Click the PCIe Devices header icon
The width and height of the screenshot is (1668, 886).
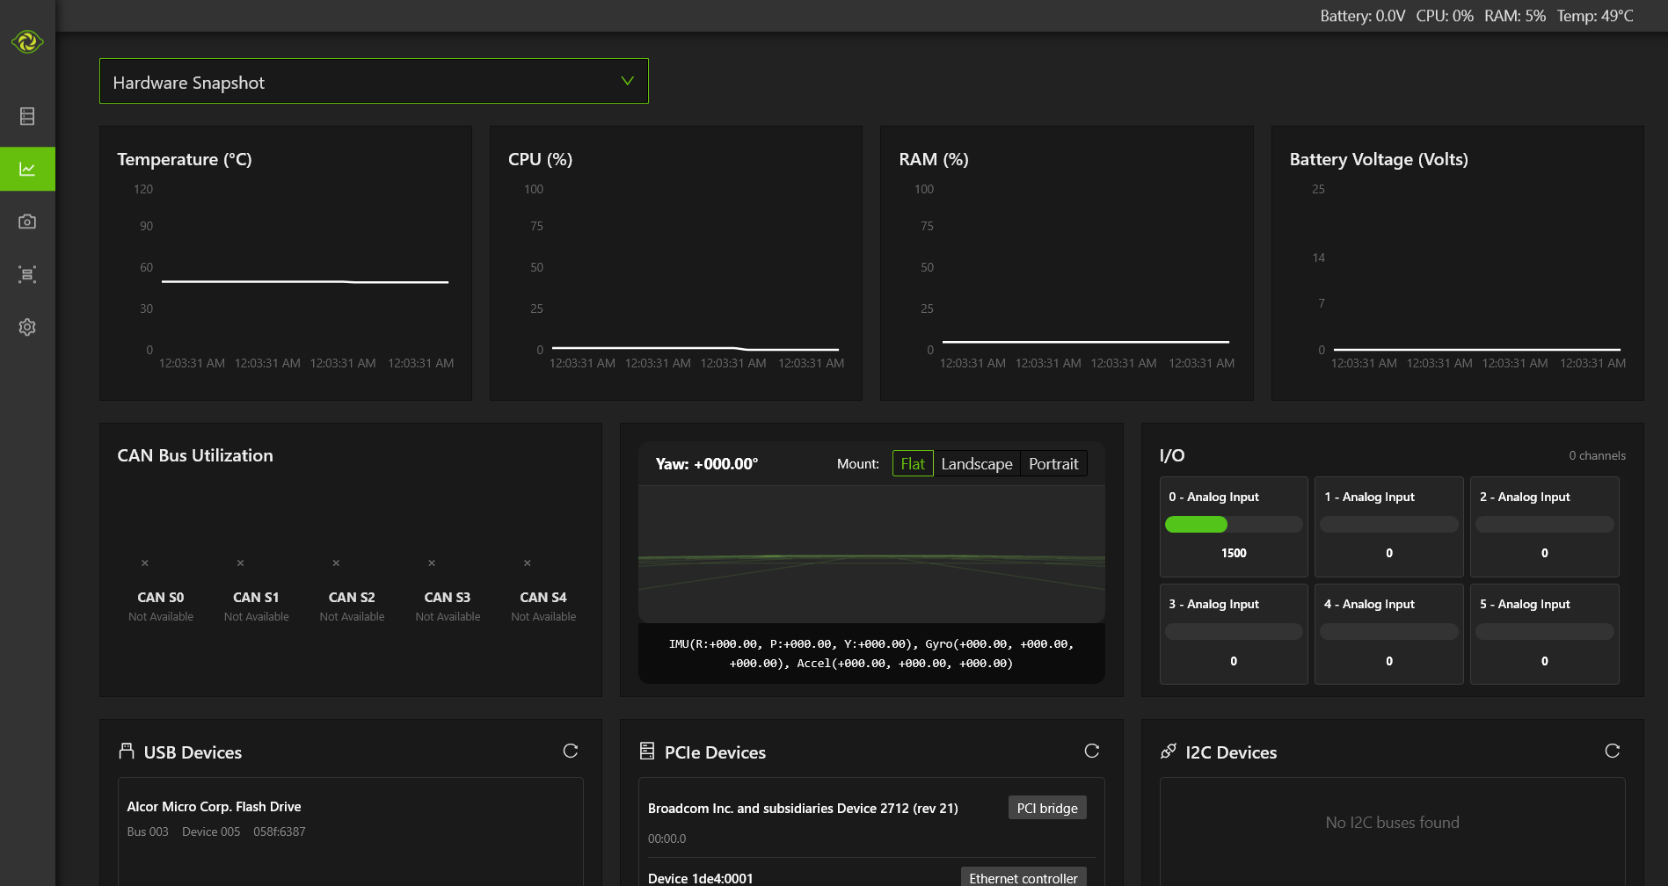647,751
